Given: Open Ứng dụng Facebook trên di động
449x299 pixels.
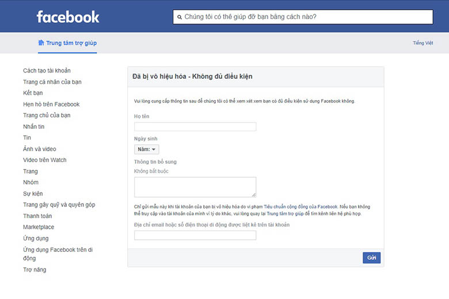Looking at the screenshot, I should point(58,254).
